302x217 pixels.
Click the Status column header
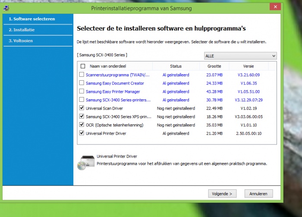coord(176,66)
